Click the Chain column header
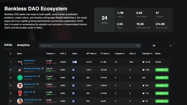187x105 pixels. [x=74, y=54]
